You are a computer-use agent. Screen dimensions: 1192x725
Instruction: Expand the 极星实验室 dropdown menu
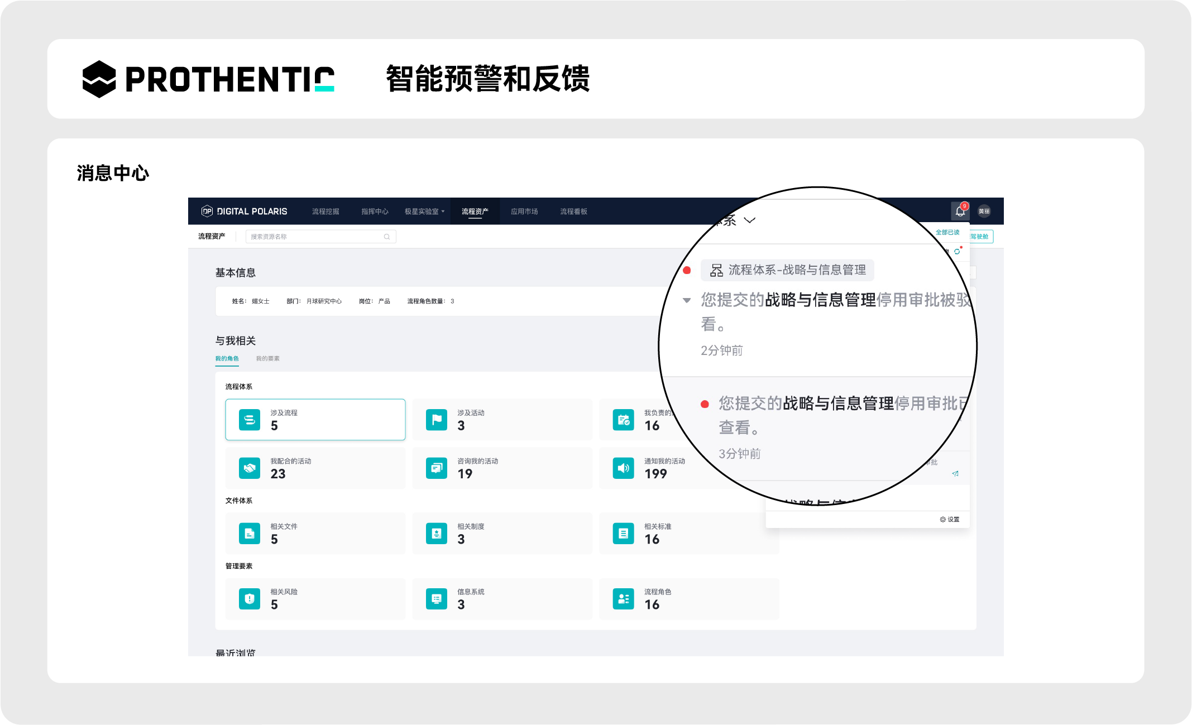(424, 212)
